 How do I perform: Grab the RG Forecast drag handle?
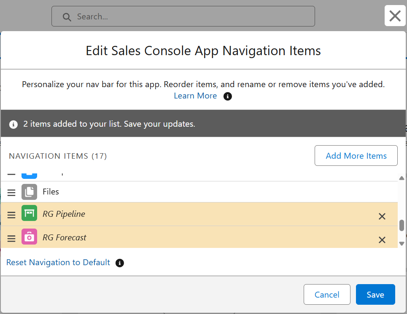(x=11, y=239)
